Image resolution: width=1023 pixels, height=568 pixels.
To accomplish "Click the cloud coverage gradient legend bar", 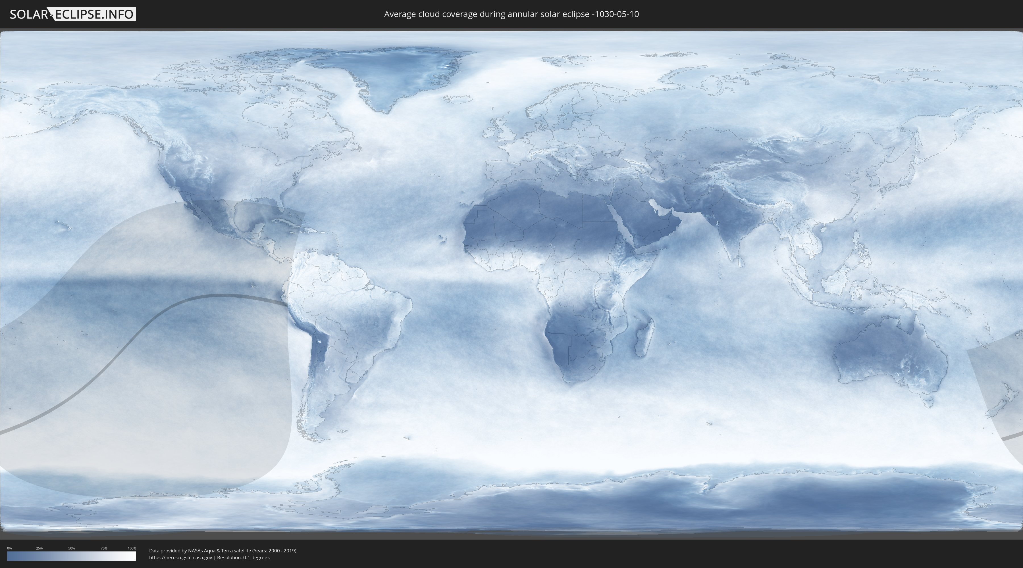I will pyautogui.click(x=72, y=556).
